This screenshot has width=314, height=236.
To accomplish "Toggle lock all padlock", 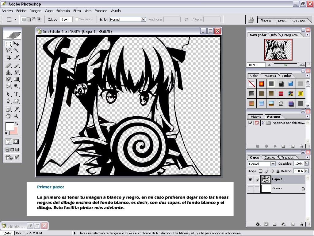I will 278,171.
